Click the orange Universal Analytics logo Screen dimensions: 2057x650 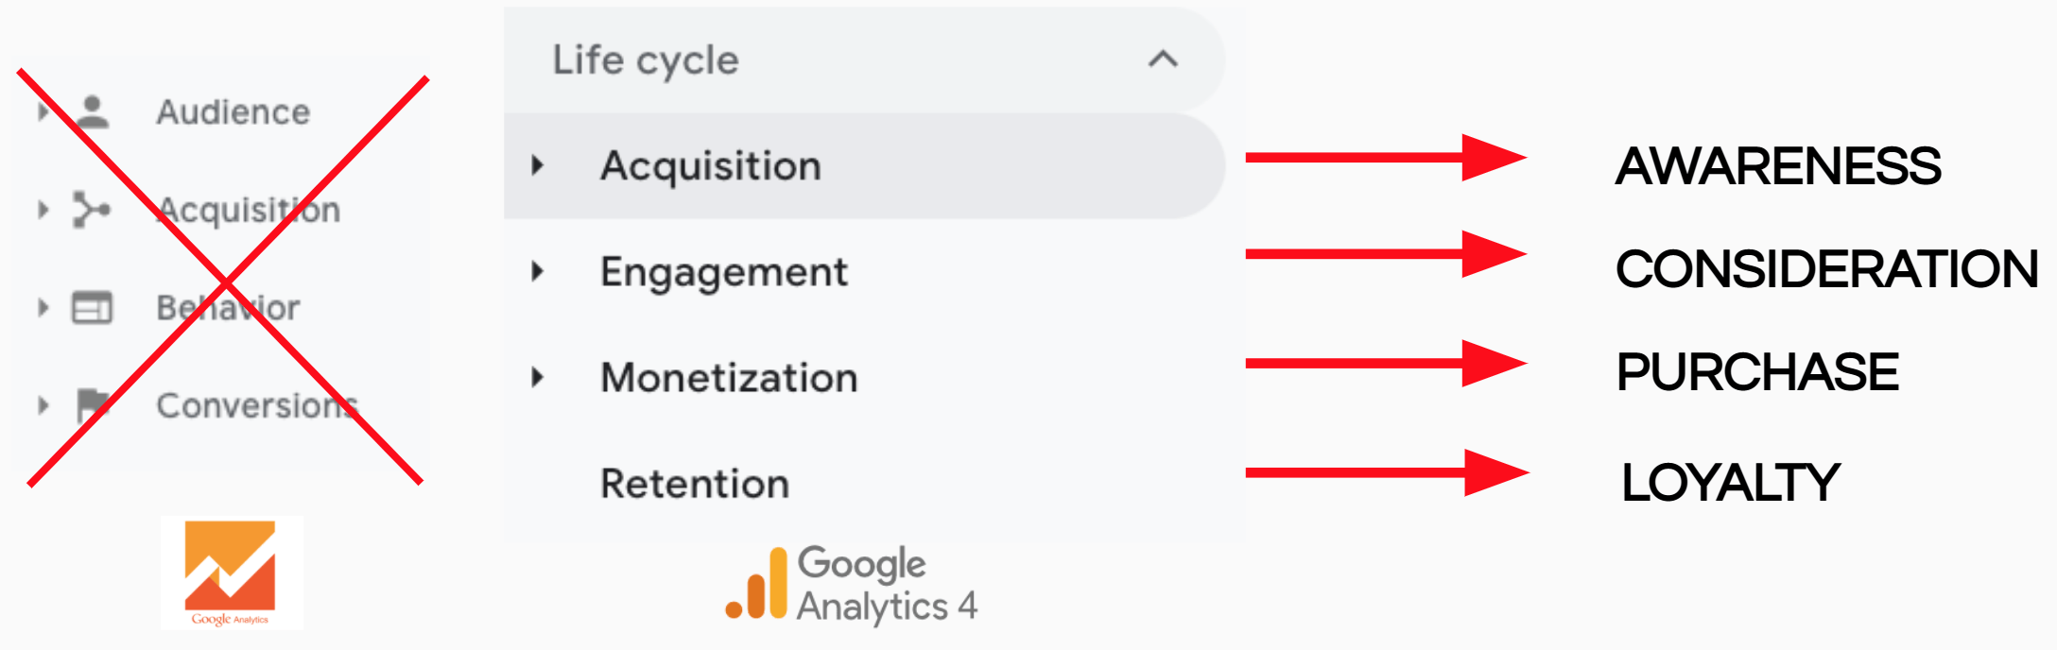tap(232, 573)
